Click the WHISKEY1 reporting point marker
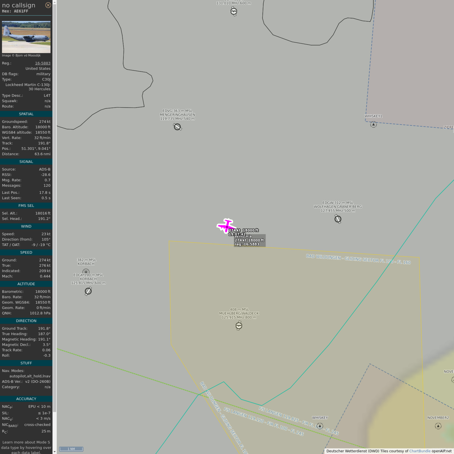Image resolution: width=454 pixels, height=454 pixels. pyautogui.click(x=373, y=124)
